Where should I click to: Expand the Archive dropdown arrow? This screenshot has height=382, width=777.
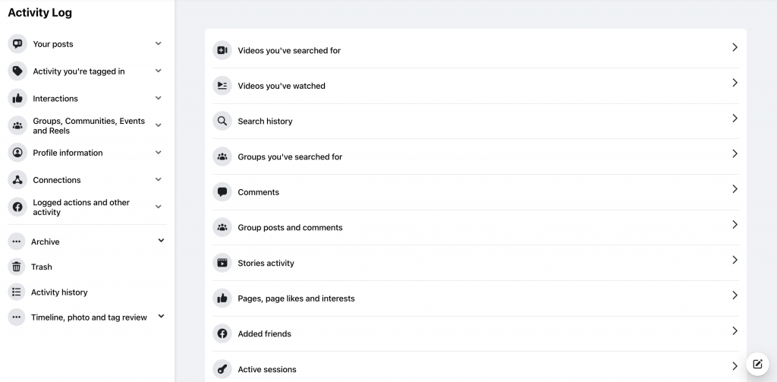(161, 241)
